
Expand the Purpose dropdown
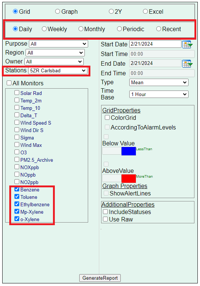pos(59,44)
